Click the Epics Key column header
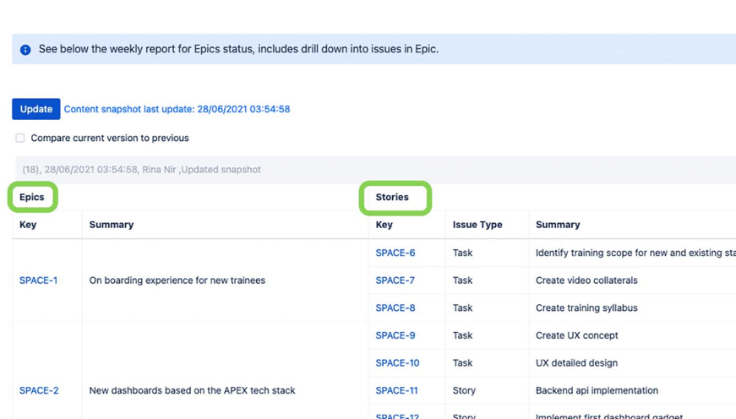 [28, 225]
